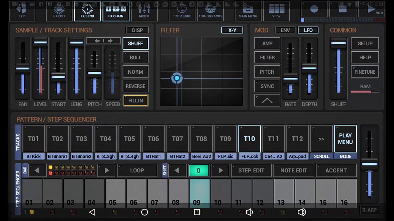Viewport: 394px width, 221px height.
Task: Enable LOOP in the step sequencer
Action: (137, 170)
